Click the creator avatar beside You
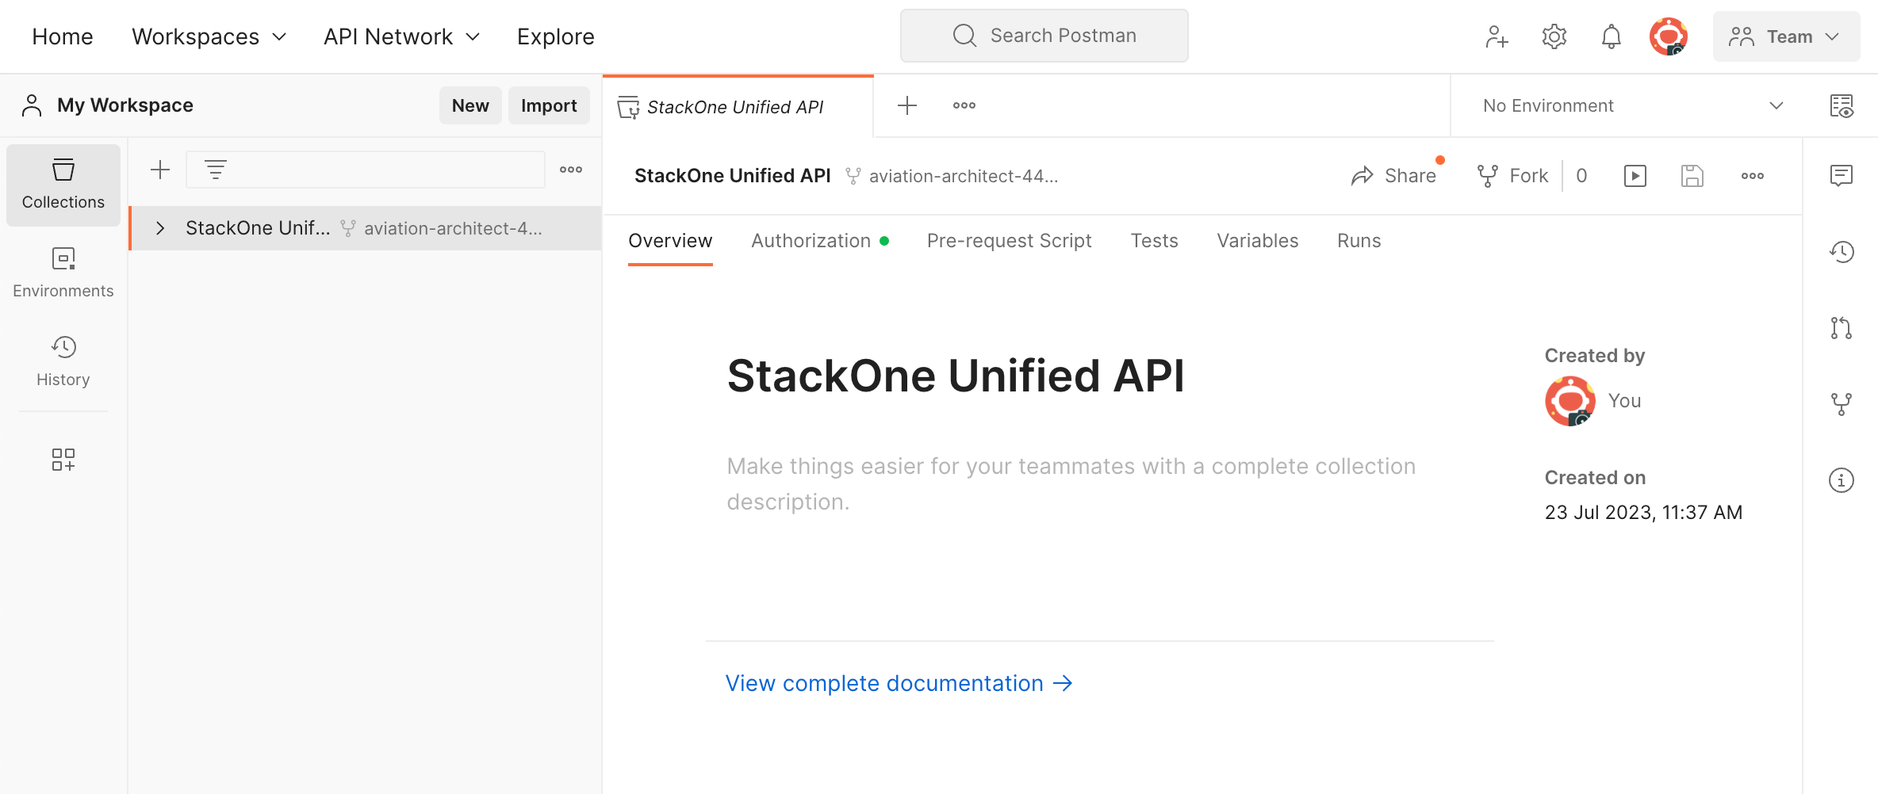 1570,401
